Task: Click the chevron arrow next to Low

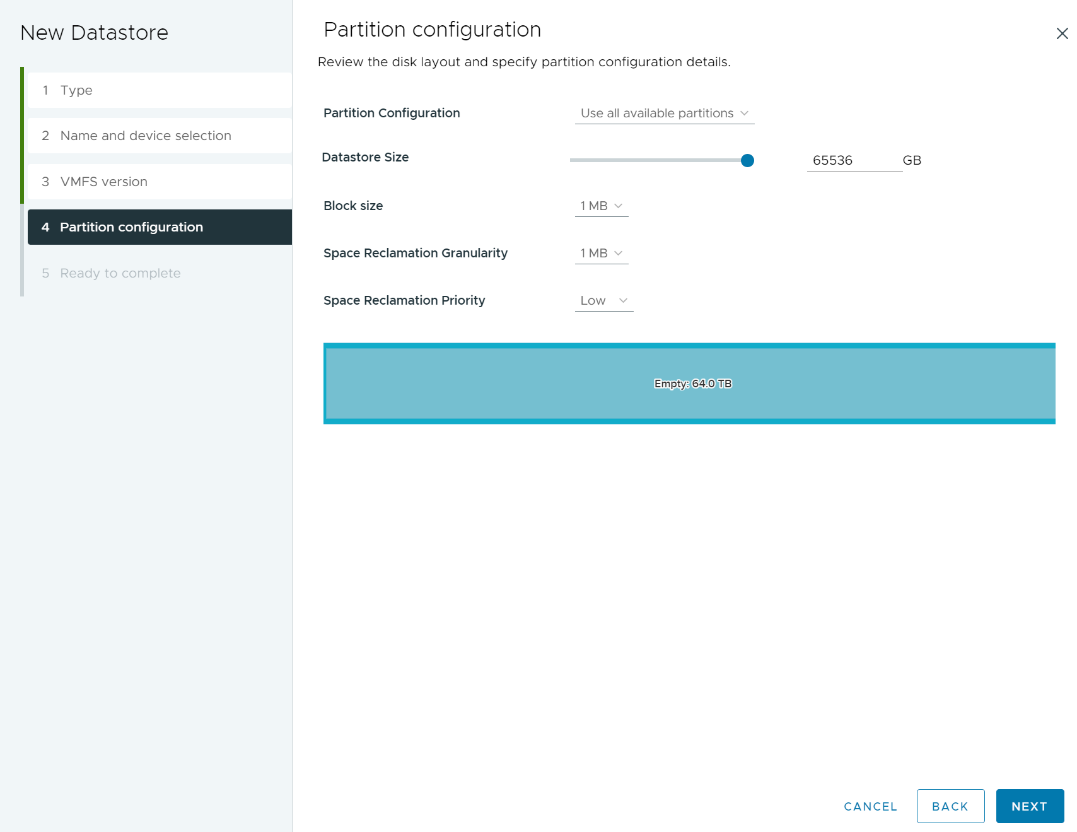Action: tap(624, 301)
